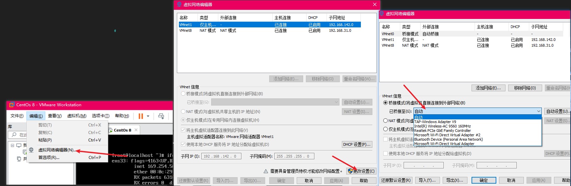Click 确定 in the VMnet0 dialog
Viewport: 571px width, 186px height.
[x=484, y=181]
